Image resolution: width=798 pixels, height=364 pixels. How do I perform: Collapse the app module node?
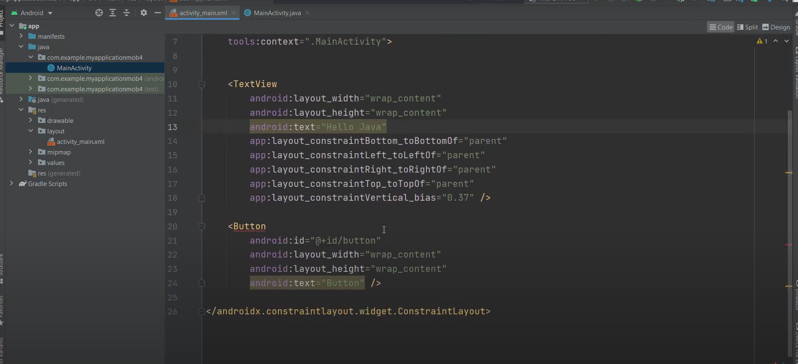[12, 26]
